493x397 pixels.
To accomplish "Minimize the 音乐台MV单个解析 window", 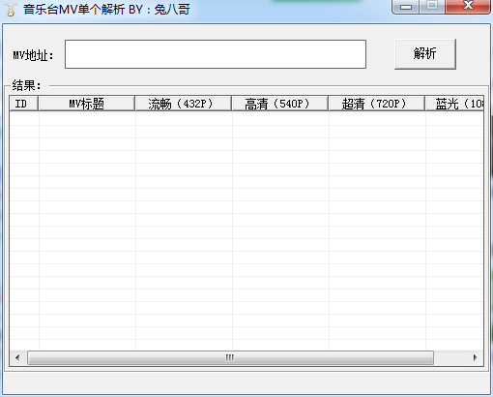I will tap(406, 7).
